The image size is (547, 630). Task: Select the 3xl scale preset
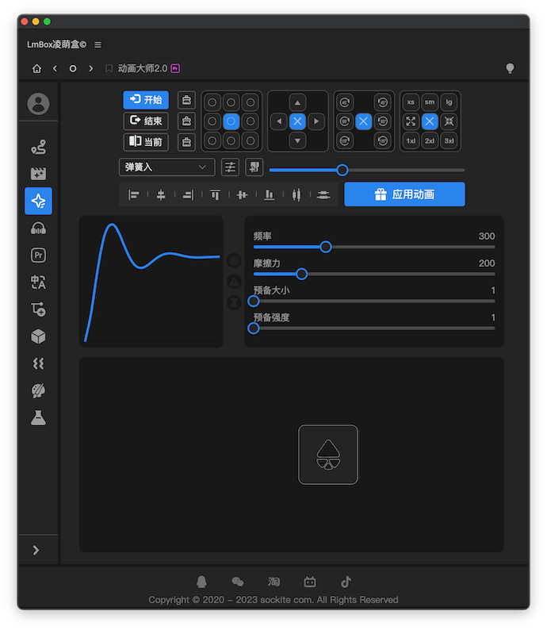point(449,140)
